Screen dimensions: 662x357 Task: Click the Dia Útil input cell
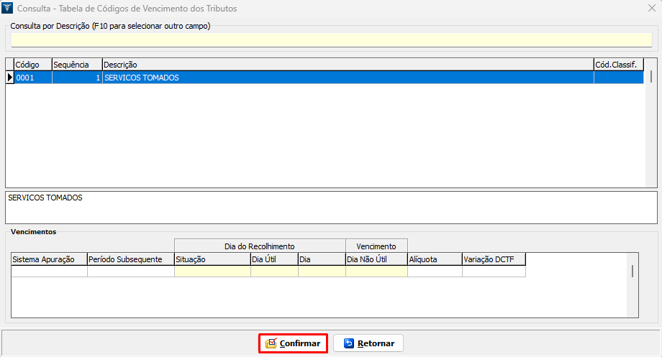point(274,272)
